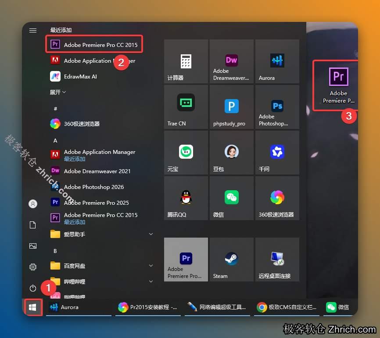Expand the recently added list with 展开

(57, 92)
